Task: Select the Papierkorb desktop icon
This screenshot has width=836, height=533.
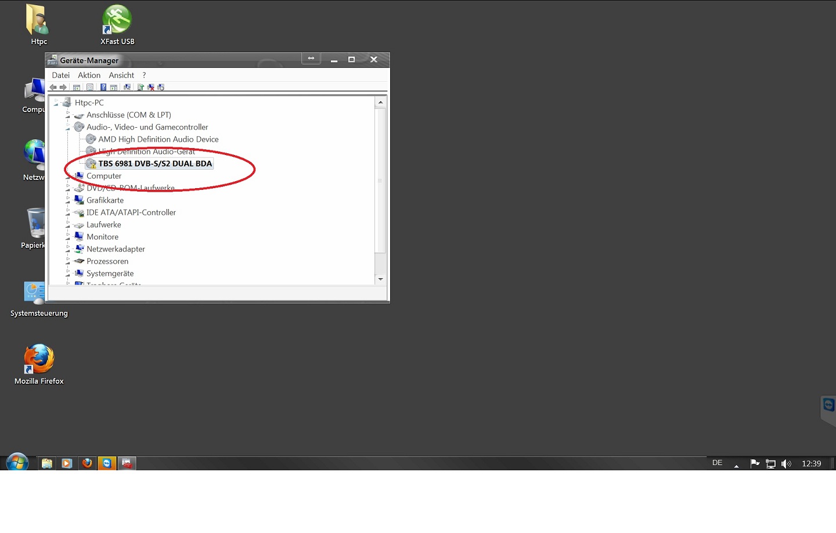Action: [34, 229]
